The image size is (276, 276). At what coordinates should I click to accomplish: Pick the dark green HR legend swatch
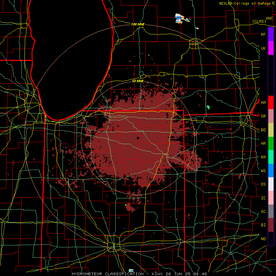pyautogui.click(x=271, y=143)
